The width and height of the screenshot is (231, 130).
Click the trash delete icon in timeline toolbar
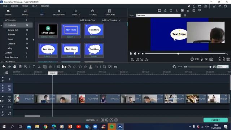tap(20, 67)
